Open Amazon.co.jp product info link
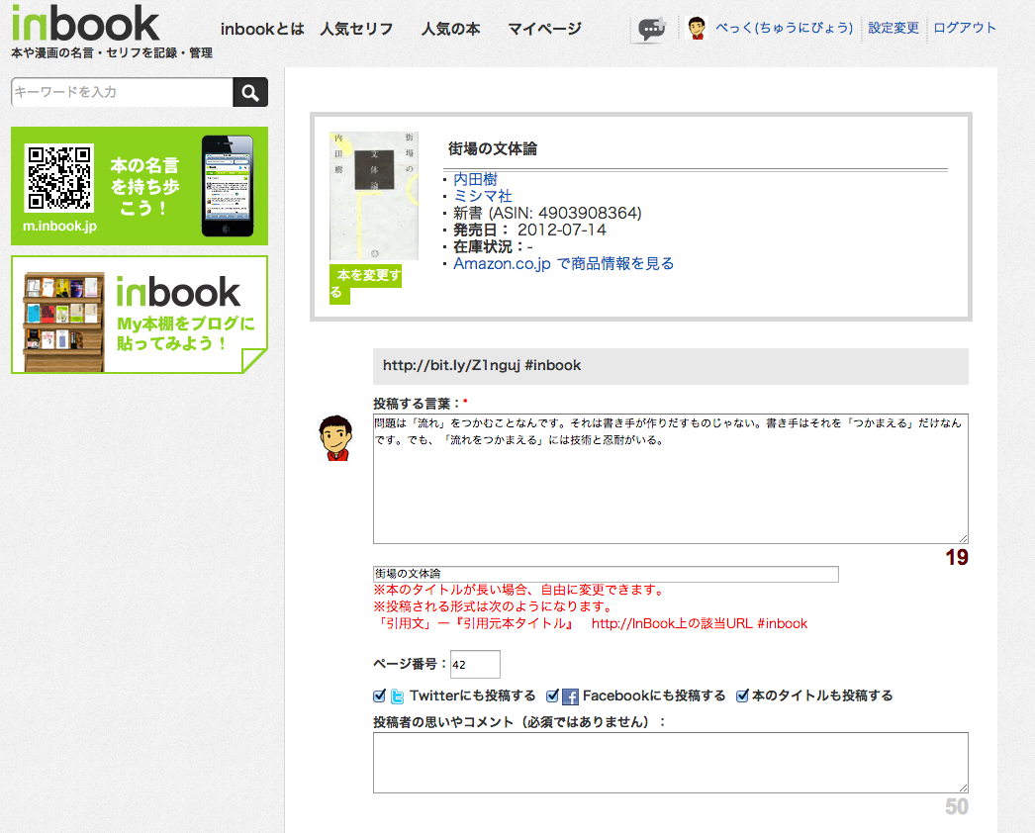Viewport: 1035px width, 833px height. [563, 263]
